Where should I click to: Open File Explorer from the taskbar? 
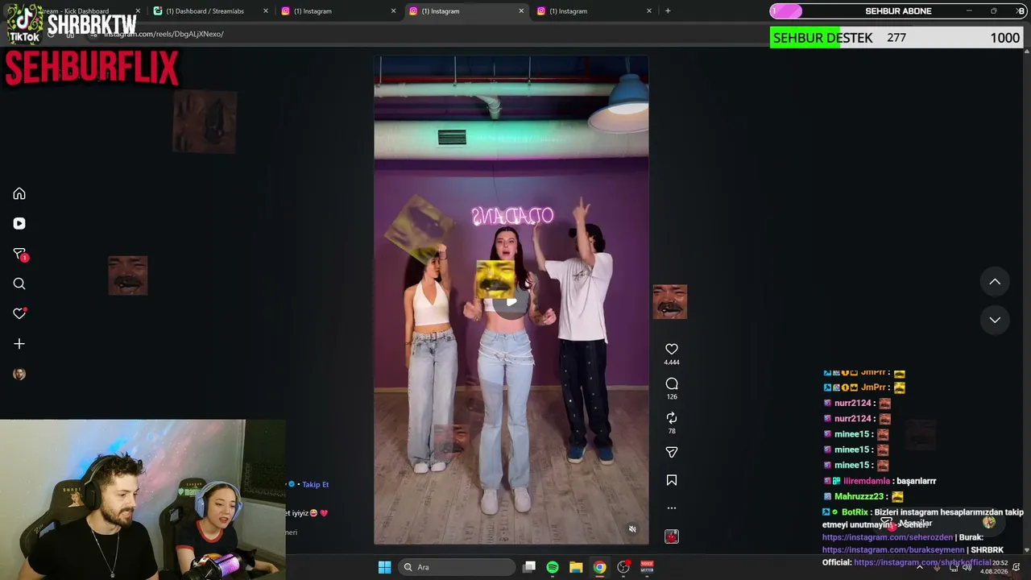click(576, 567)
